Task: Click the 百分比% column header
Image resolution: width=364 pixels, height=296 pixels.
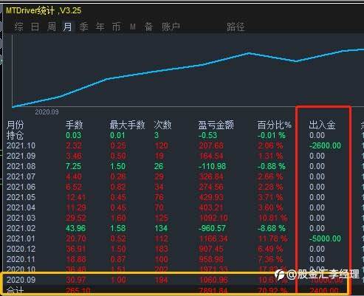Action: click(275, 125)
